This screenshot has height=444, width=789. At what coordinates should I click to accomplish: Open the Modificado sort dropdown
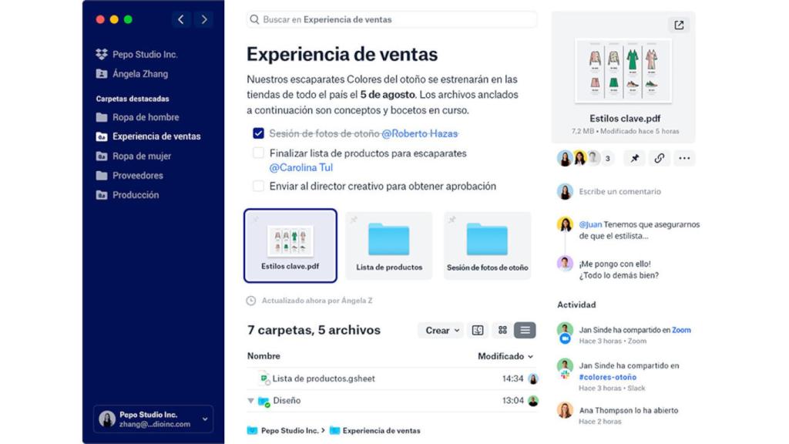tap(504, 356)
